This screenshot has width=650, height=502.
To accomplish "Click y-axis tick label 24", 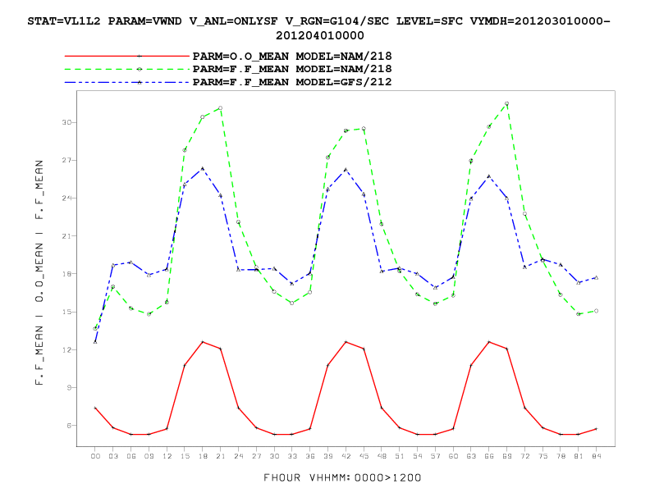I will point(66,198).
